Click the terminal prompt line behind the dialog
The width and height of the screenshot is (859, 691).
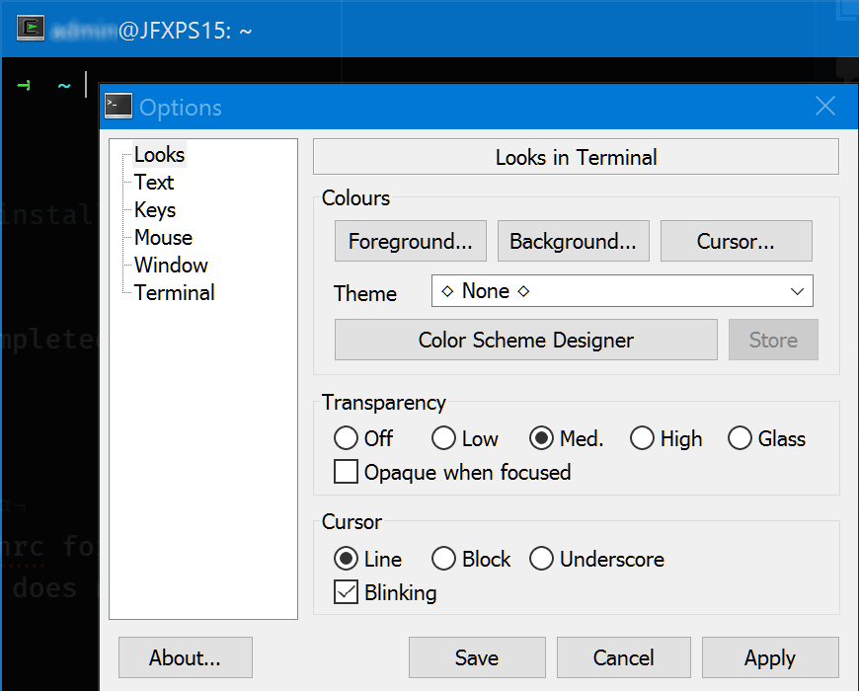[52, 85]
